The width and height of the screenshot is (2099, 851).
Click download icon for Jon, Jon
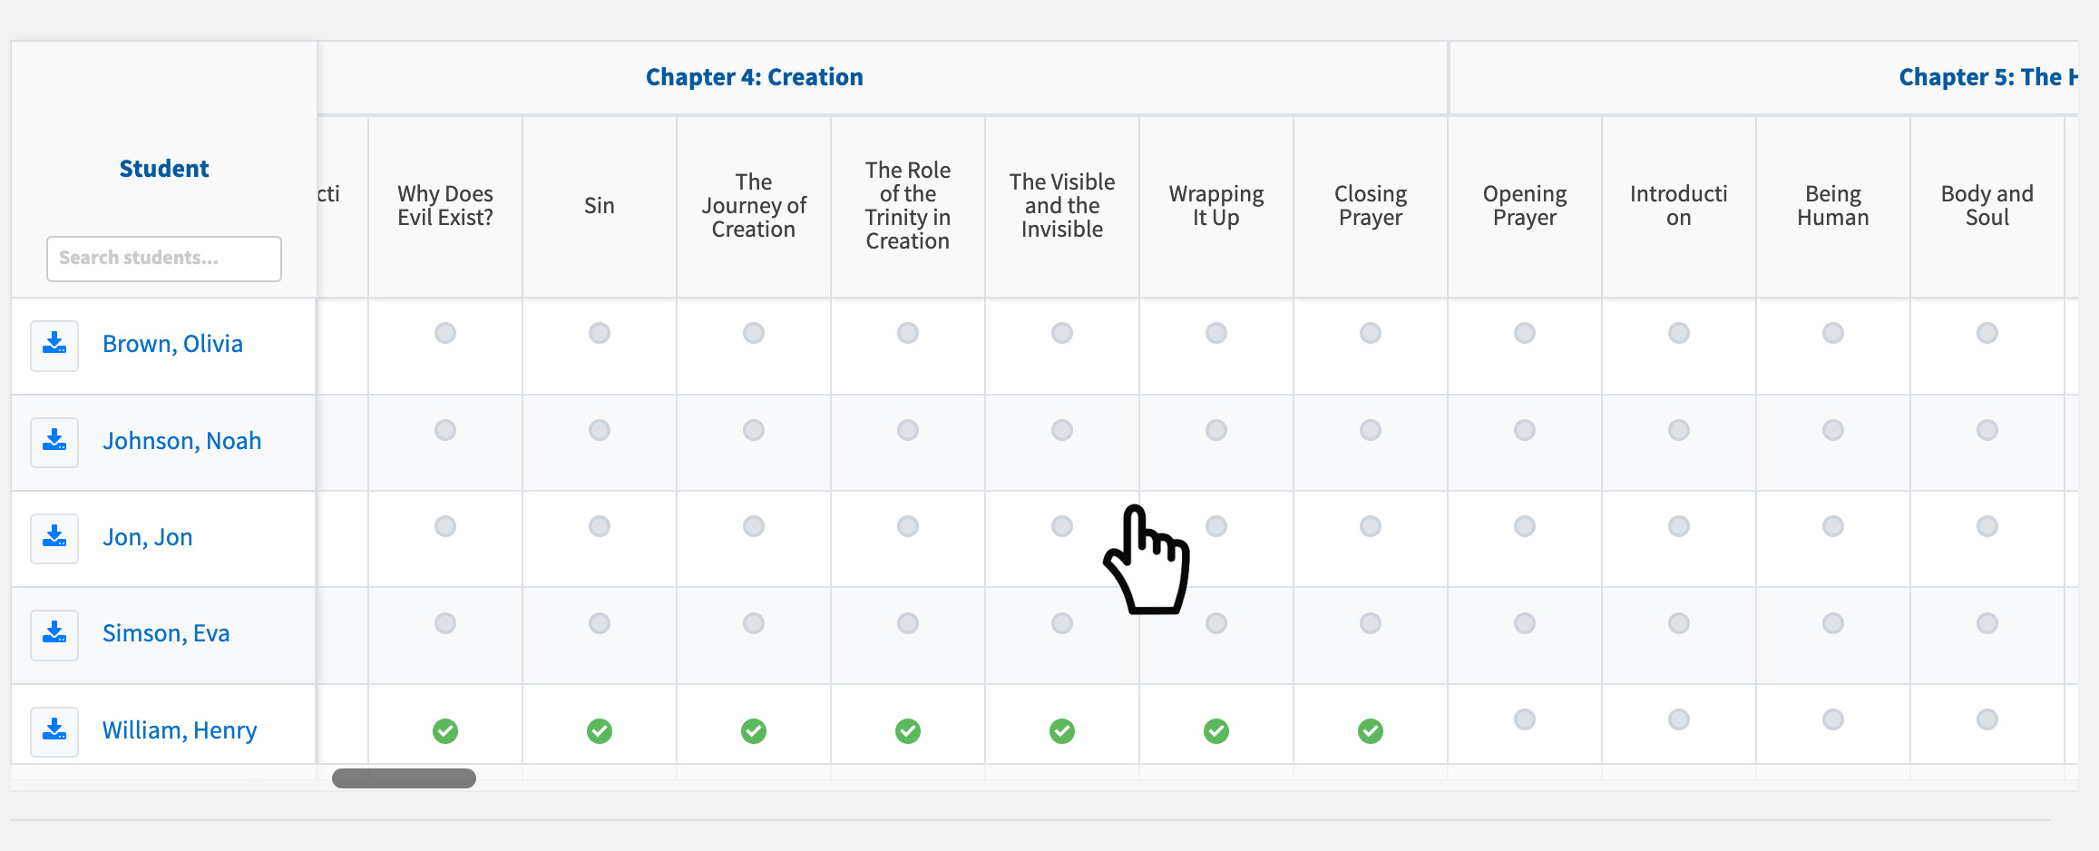(x=54, y=538)
